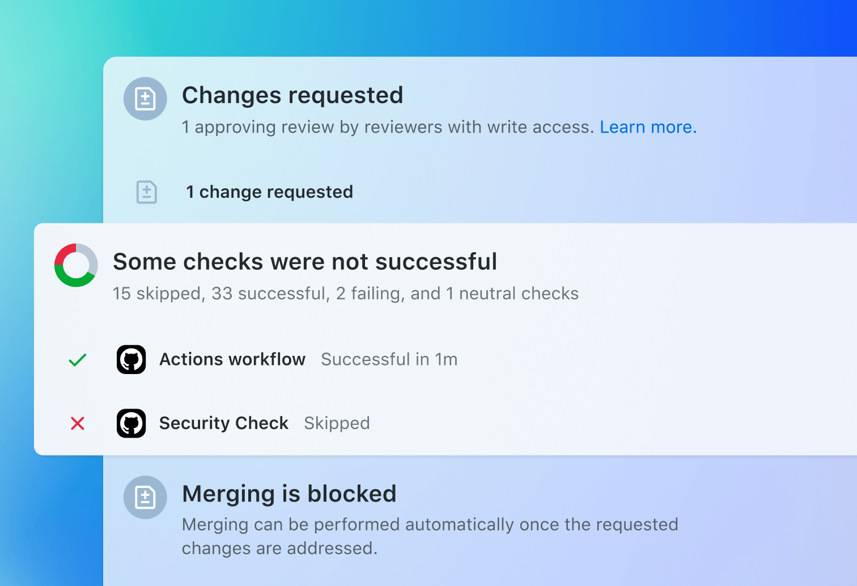Click the red X beside Security Check
Viewport: 857px width, 586px height.
(78, 423)
